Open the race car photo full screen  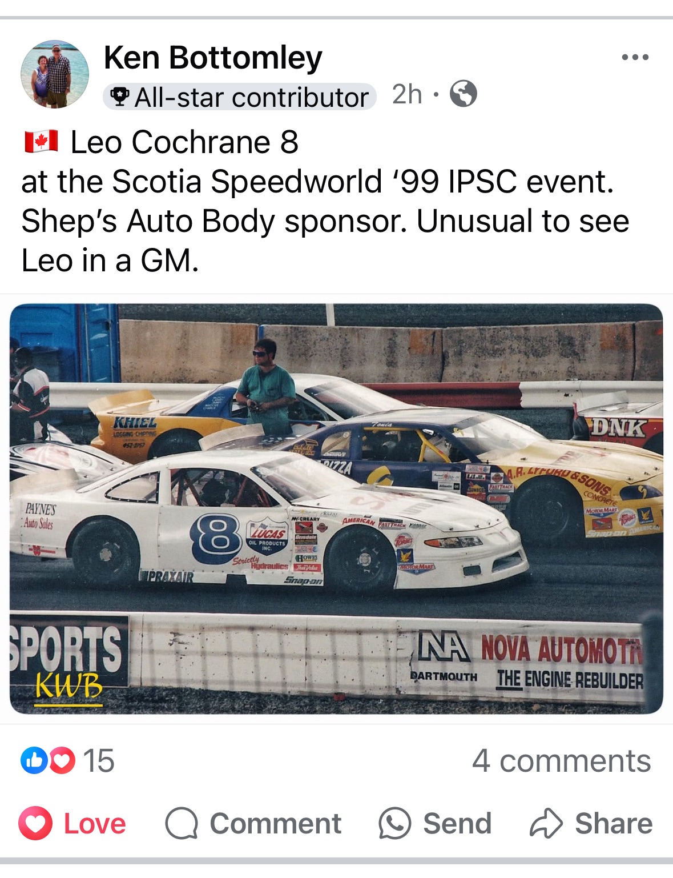pyautogui.click(x=336, y=508)
